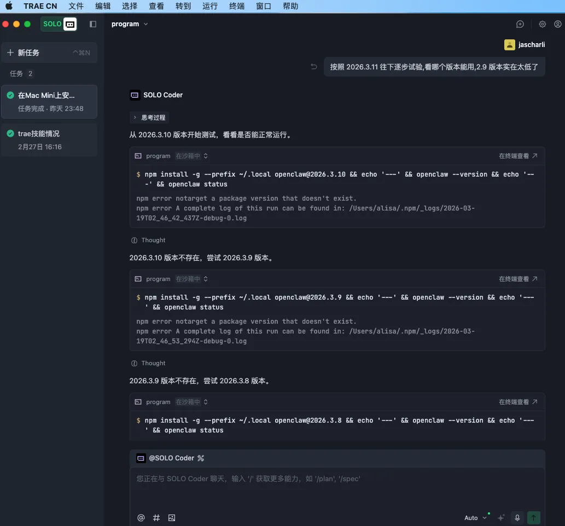565x526 pixels.
Task: Collapse the sidebar panel icon
Action: coord(93,24)
